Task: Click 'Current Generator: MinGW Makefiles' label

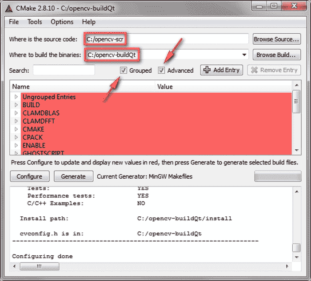Action: click(144, 176)
